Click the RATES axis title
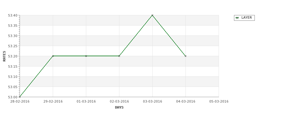This screenshot has width=294, height=129. [4, 56]
